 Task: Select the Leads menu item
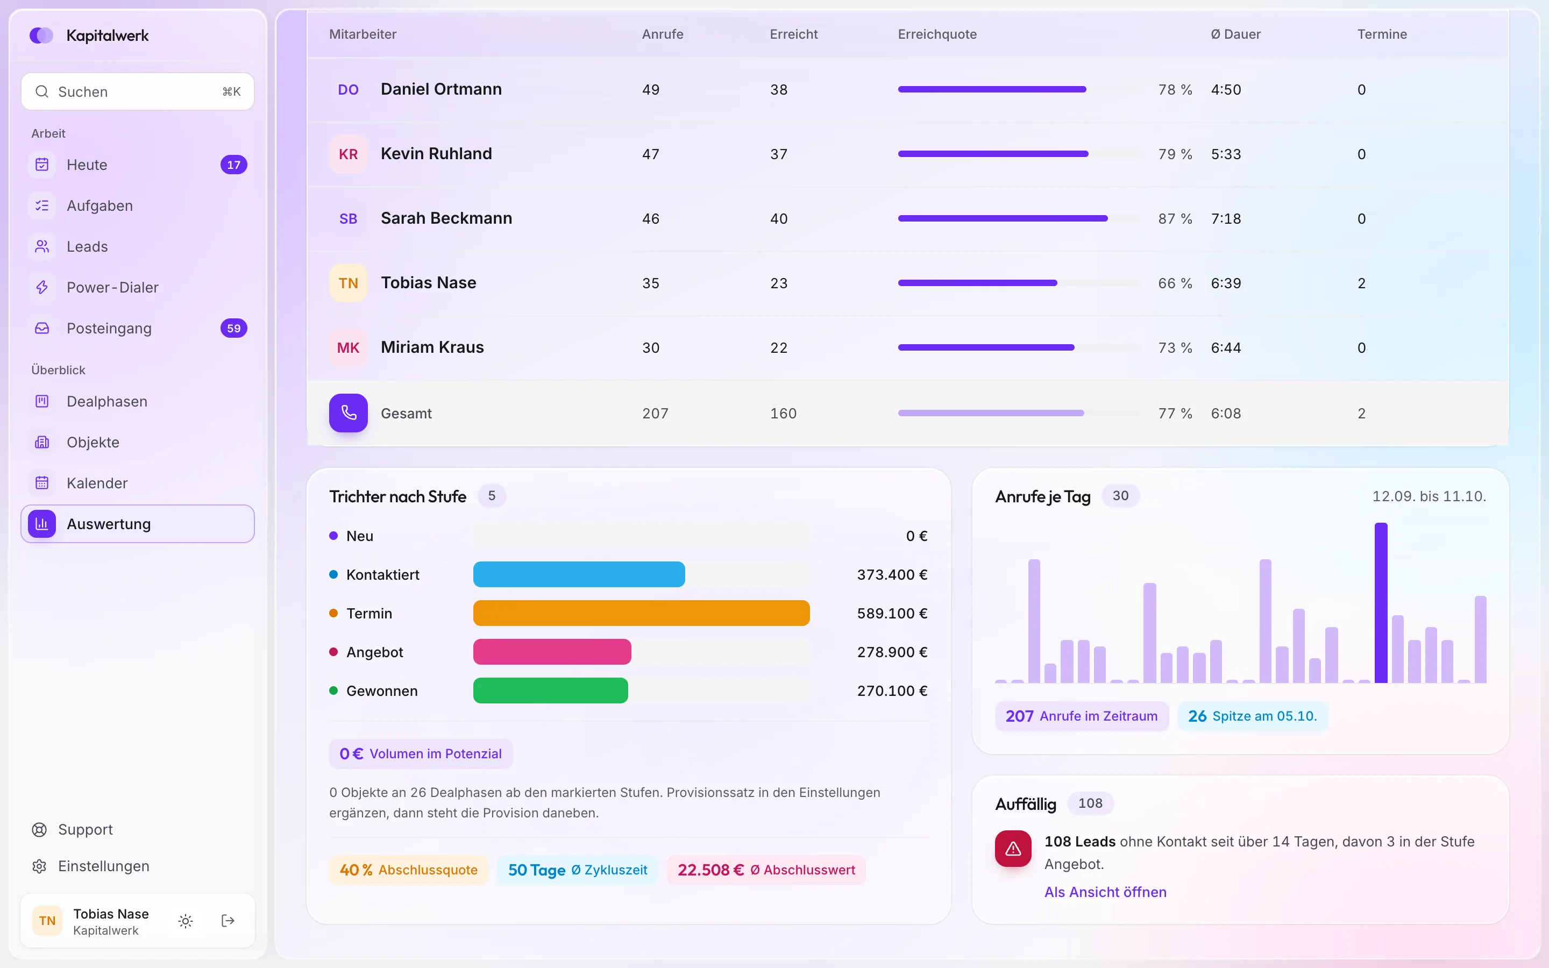pos(138,246)
